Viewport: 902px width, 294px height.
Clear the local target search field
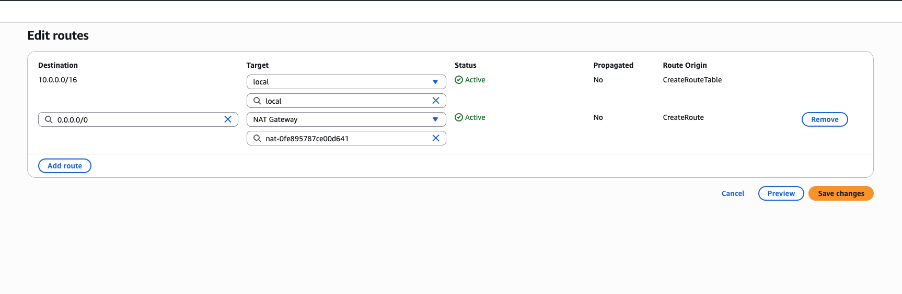point(436,101)
